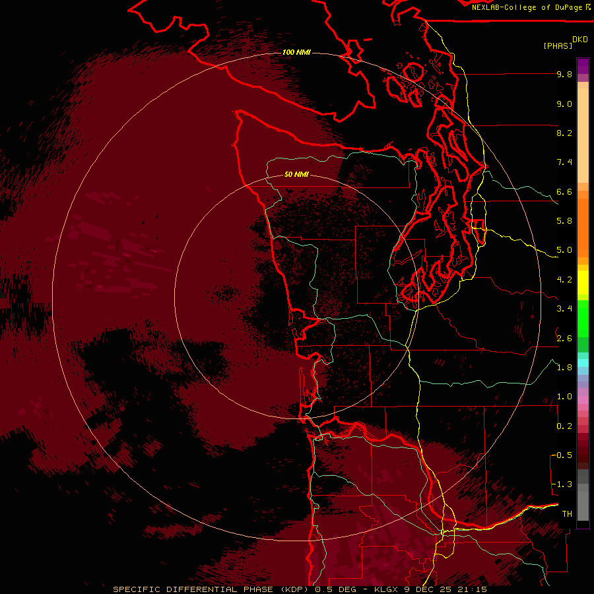
Task: Click the 5.8 scale value
Action: point(564,221)
